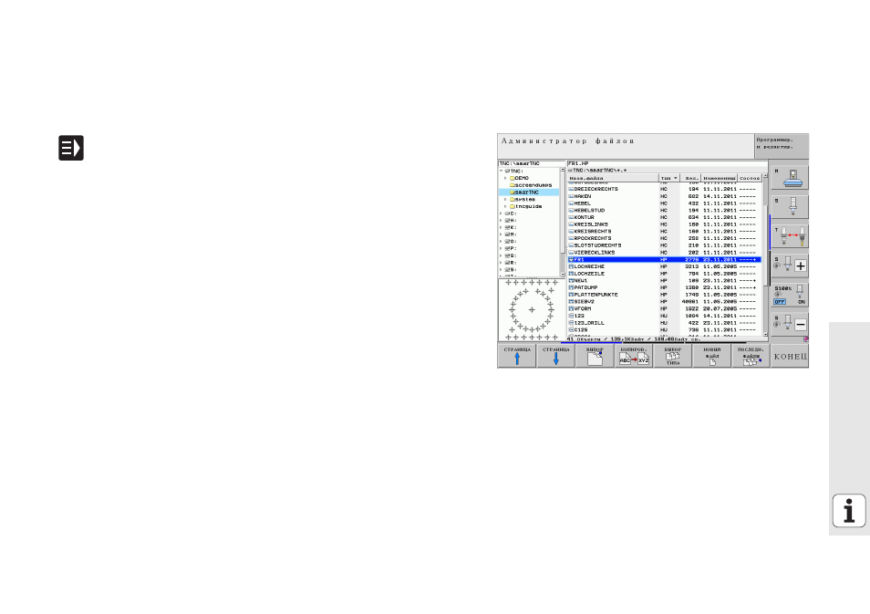Increase spindle speed with the plus button
Image resolution: width=870 pixels, height=614 pixels.
pos(800,265)
